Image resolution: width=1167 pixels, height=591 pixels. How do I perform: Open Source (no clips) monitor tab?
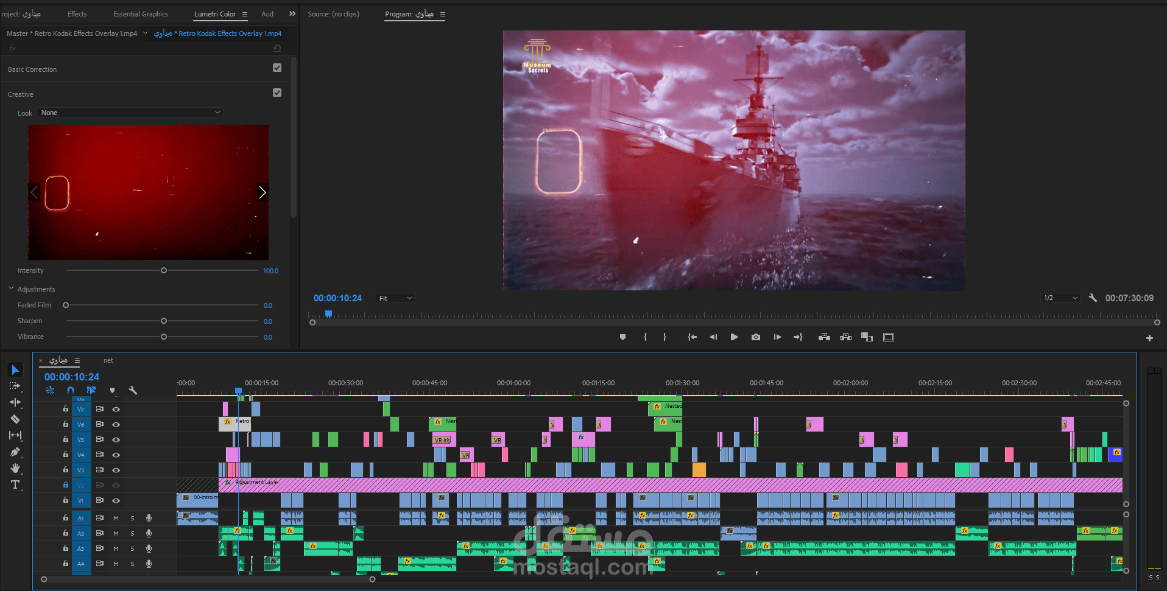pyautogui.click(x=333, y=14)
